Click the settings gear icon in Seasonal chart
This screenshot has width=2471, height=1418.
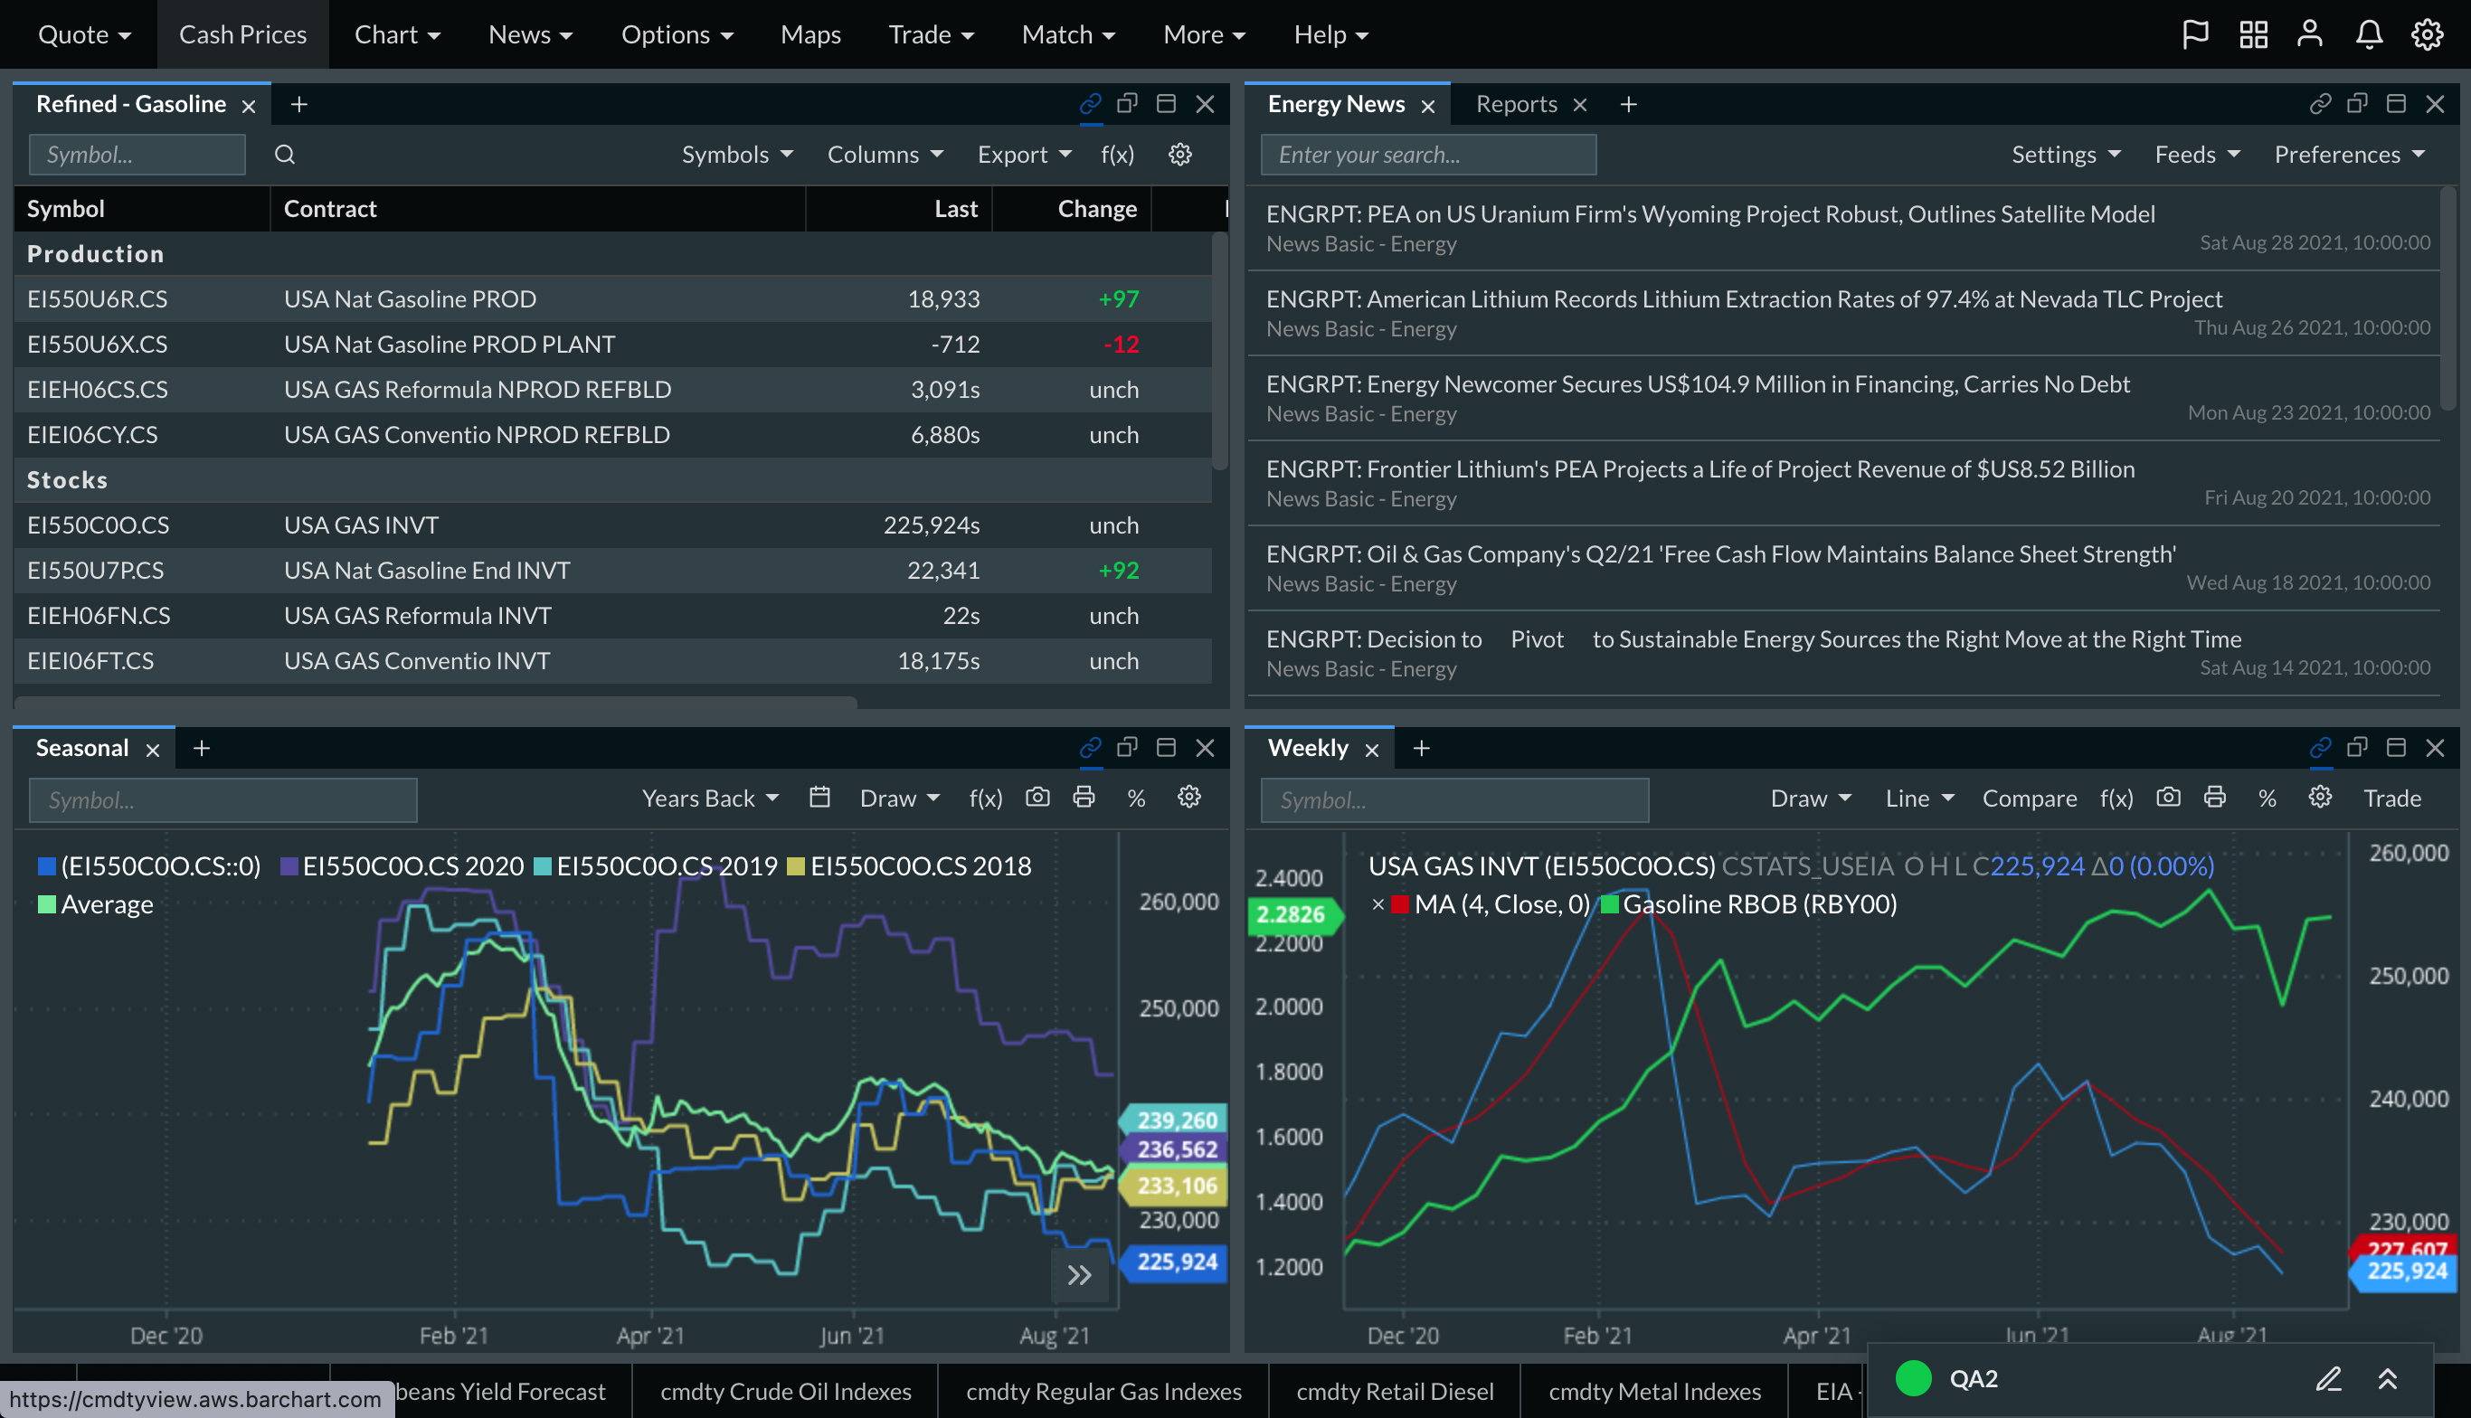[x=1188, y=798]
